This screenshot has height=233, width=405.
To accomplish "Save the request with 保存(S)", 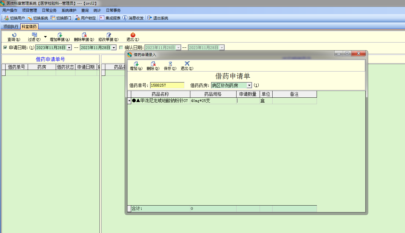I will [170, 66].
